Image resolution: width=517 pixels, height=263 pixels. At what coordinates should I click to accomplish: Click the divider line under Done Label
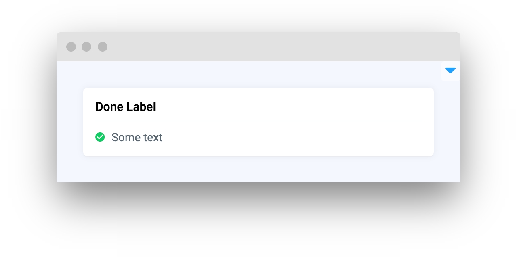coord(258,121)
